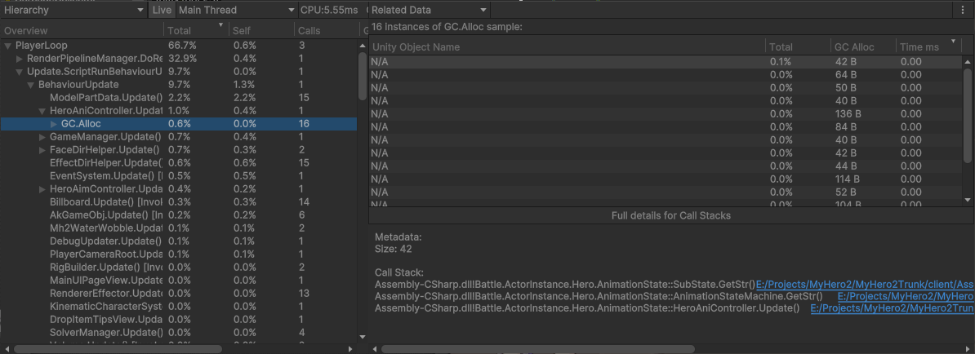The image size is (975, 354).
Task: Expand the RenderPipelineManager.DoRe node
Action: click(x=20, y=59)
